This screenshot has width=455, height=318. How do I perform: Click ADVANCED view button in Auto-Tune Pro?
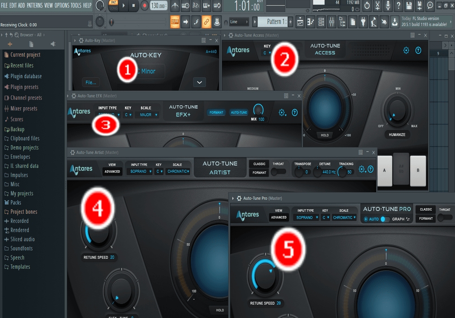coord(279,217)
